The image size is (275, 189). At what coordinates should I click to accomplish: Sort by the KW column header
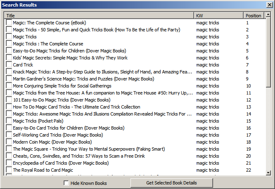219,16
